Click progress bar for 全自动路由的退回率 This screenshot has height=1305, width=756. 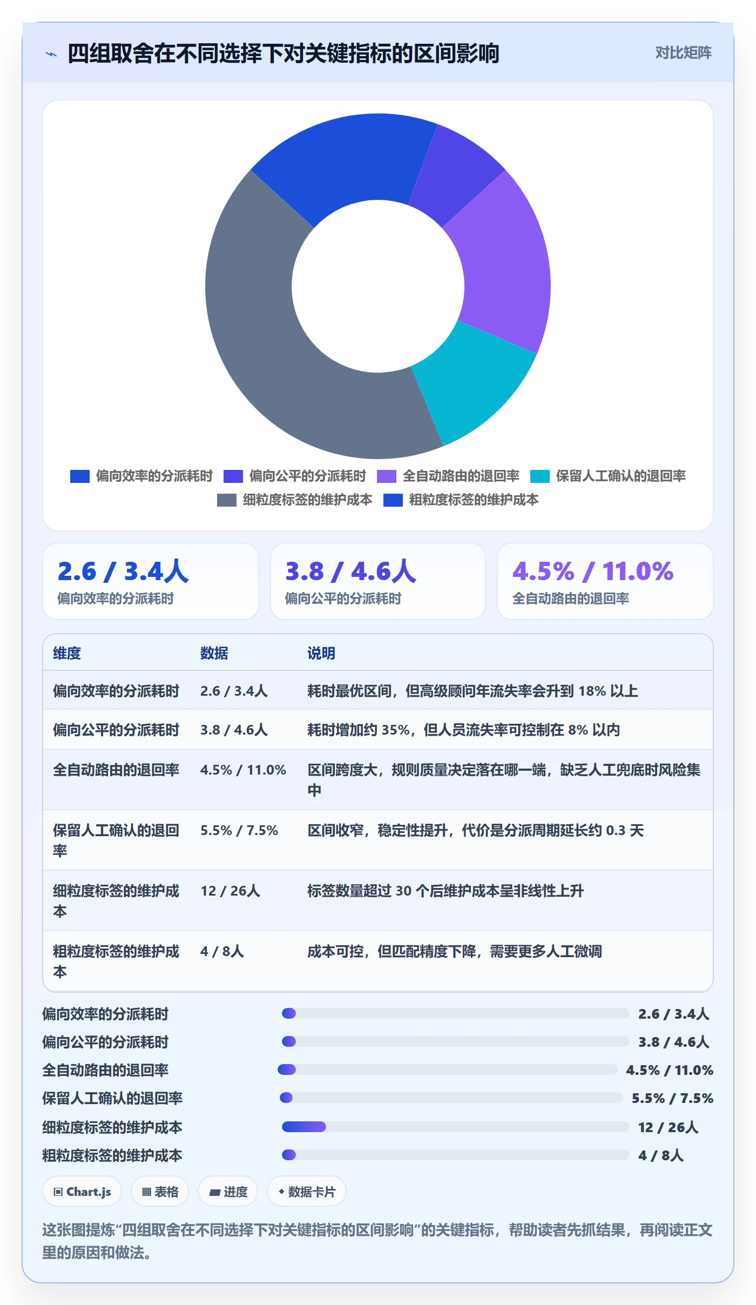448,1069
